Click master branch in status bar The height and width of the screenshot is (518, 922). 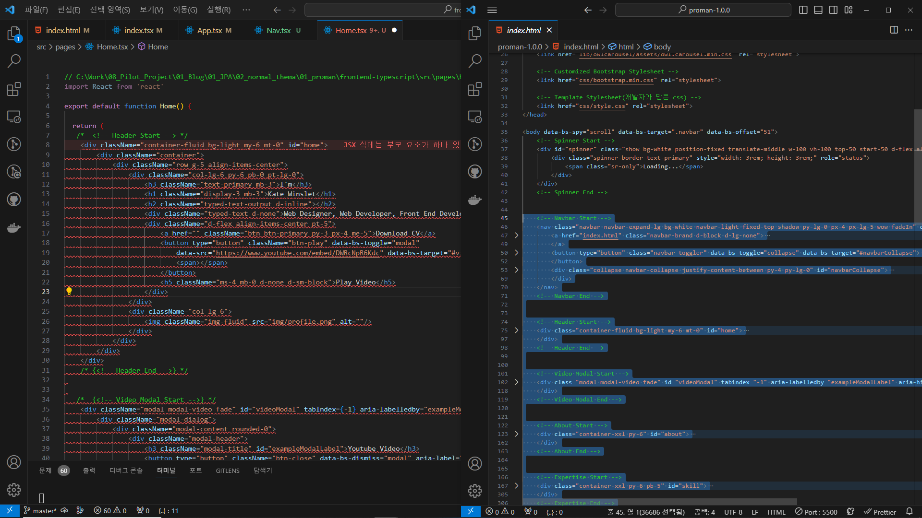pos(40,511)
